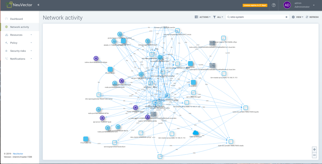The height and width of the screenshot is (164, 322).
Task: Zoom out the graph with minus button
Action: [x=314, y=155]
